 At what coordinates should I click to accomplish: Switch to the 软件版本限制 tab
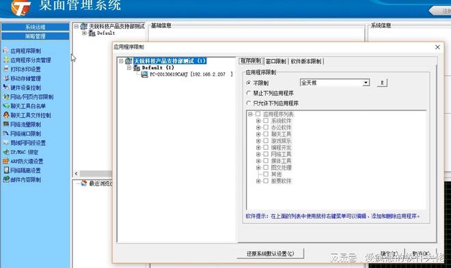(306, 61)
